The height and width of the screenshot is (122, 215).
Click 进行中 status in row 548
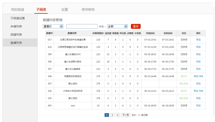(184, 76)
